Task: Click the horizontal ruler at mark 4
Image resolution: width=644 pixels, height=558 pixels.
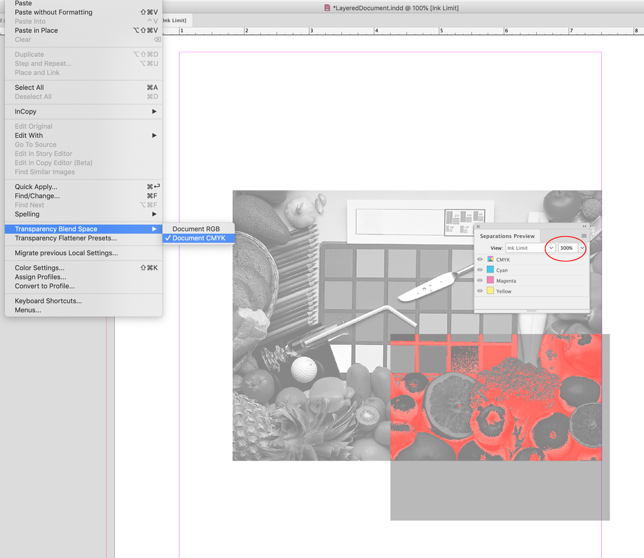Action: (376, 31)
